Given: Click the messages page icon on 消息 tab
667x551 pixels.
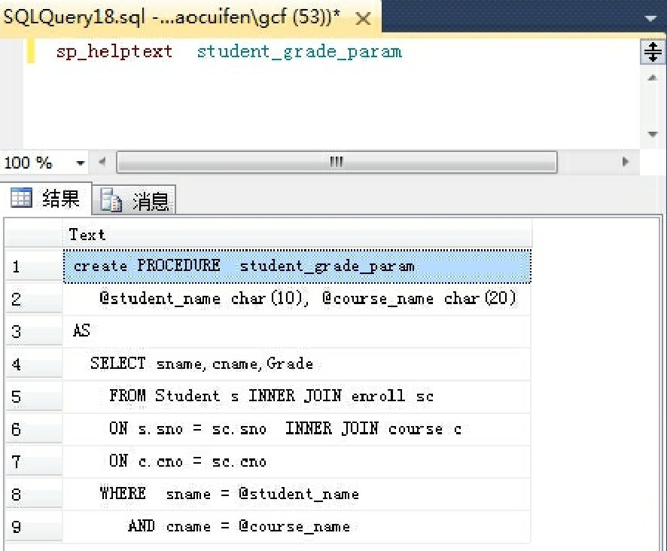Looking at the screenshot, I should coord(111,199).
